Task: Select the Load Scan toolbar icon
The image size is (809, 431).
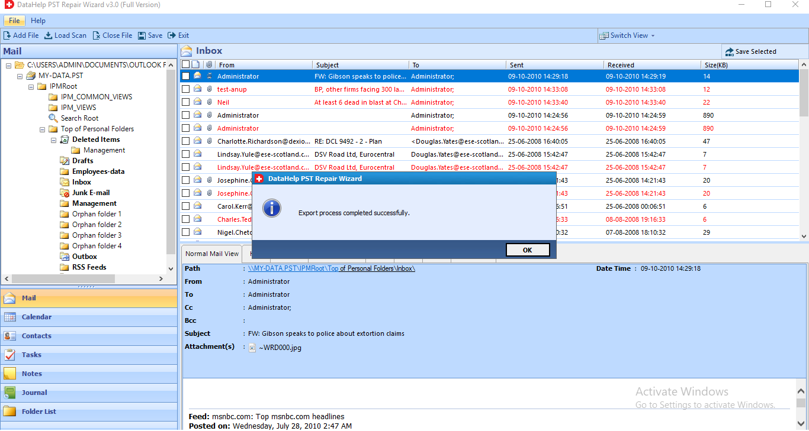Action: pos(65,35)
